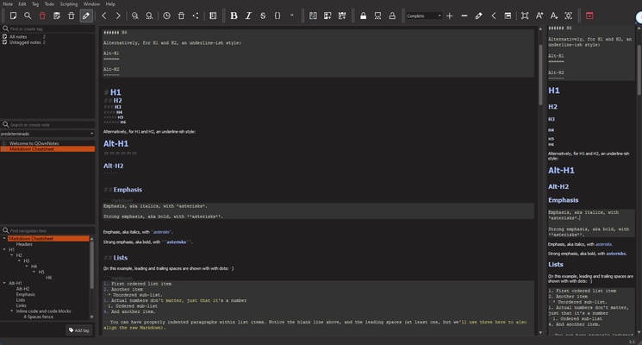The height and width of the screenshot is (345, 642).
Task: Toggle distraction free mode icon
Action: click(x=525, y=16)
